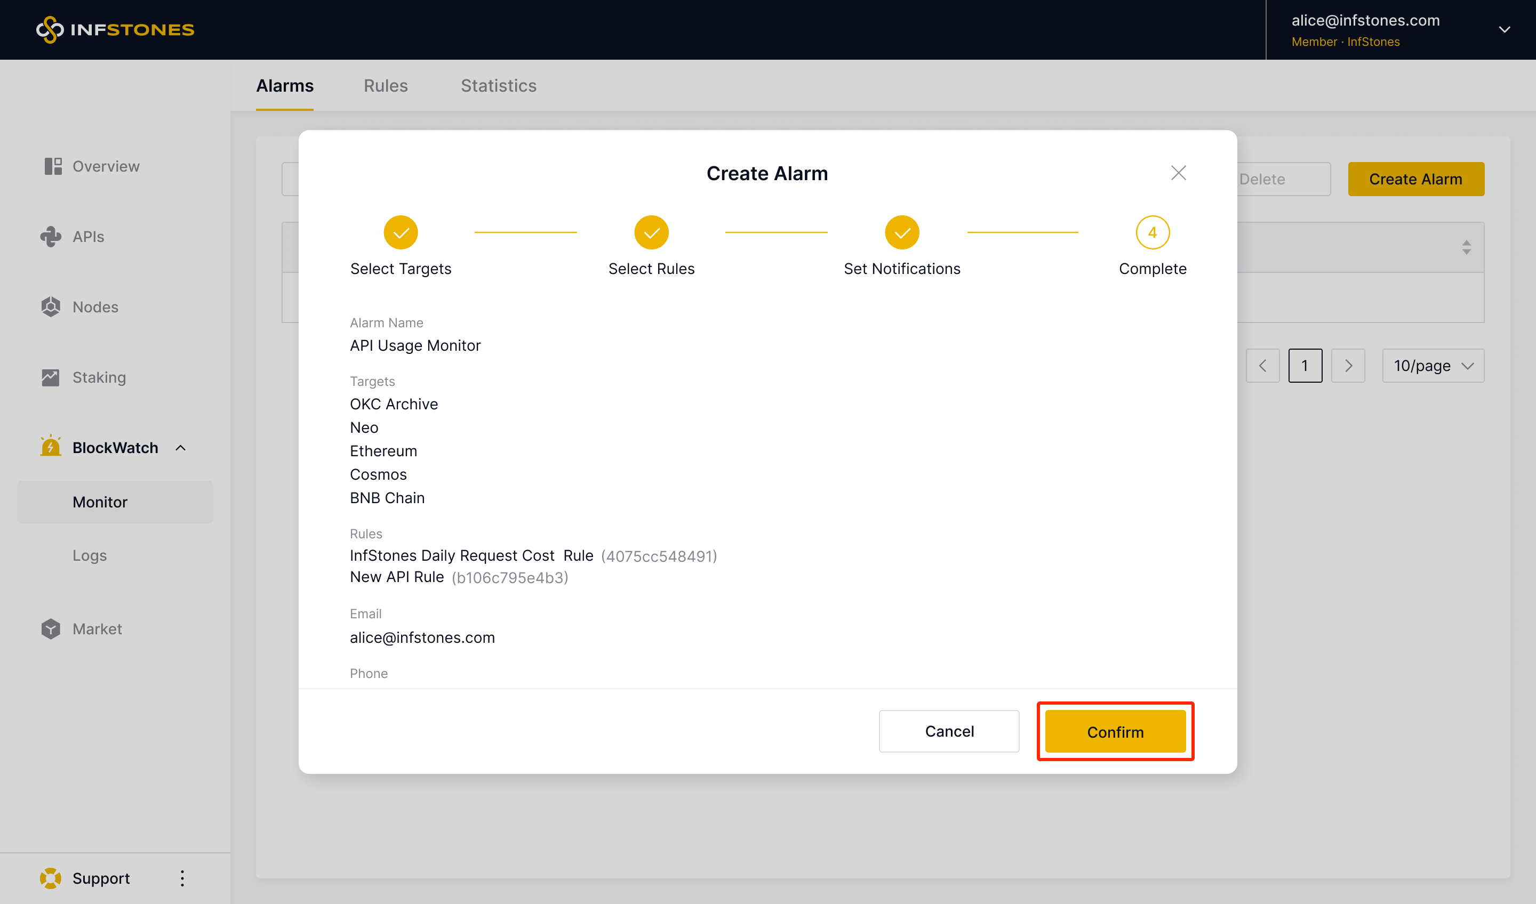Switch to the Statistics tab
This screenshot has width=1536, height=904.
tap(498, 86)
